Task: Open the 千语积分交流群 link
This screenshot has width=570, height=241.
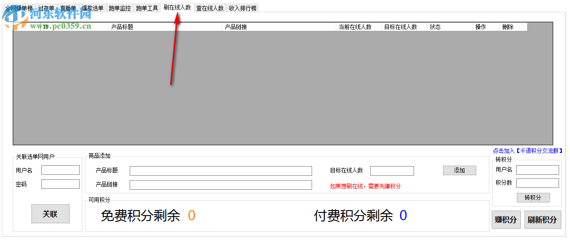Action: pyautogui.click(x=528, y=151)
